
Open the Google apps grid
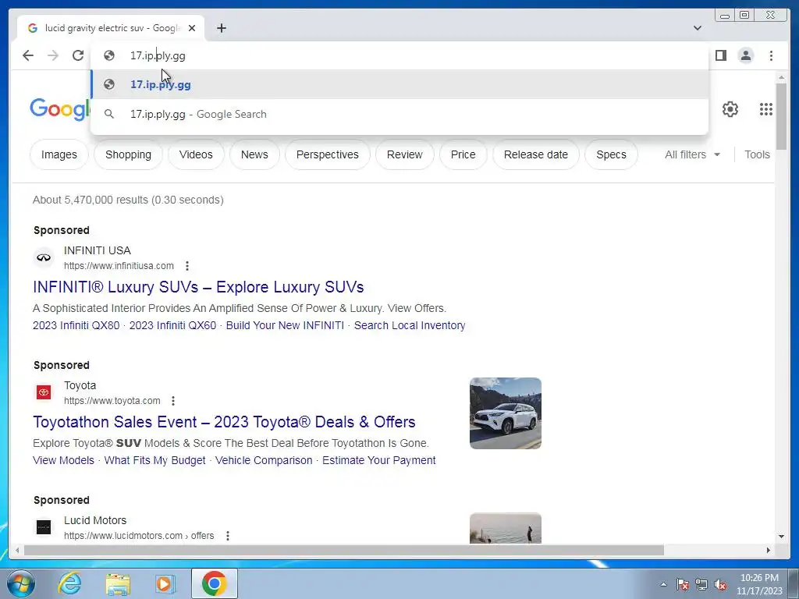point(766,109)
